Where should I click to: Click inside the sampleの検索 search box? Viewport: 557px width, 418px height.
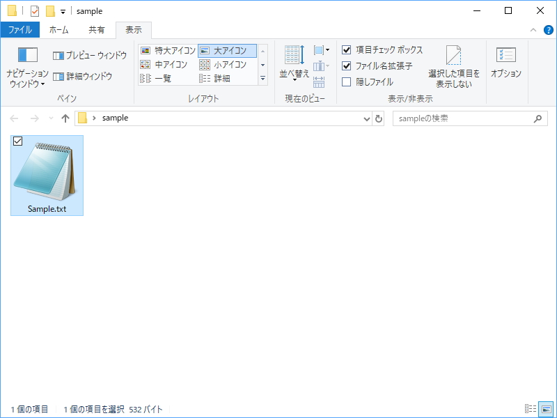coord(460,118)
